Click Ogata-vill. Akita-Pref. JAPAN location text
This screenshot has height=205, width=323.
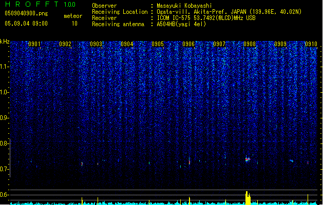229,12
